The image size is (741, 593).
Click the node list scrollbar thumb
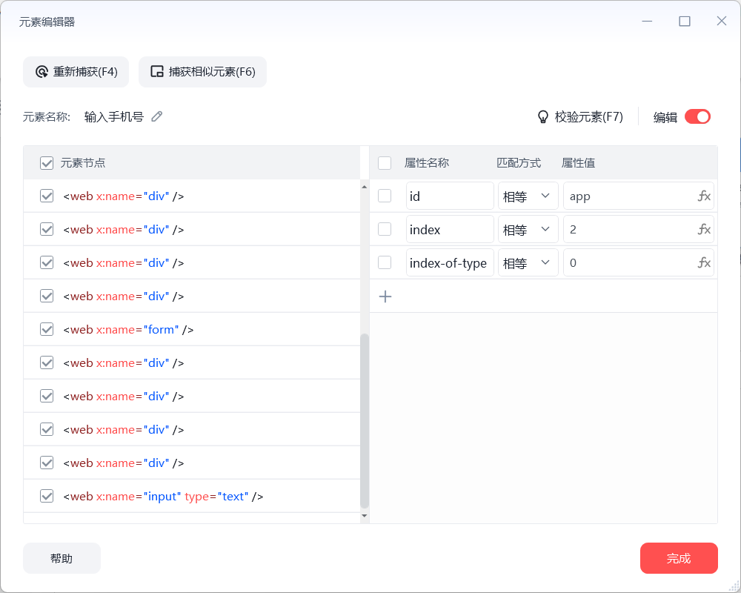pos(365,421)
